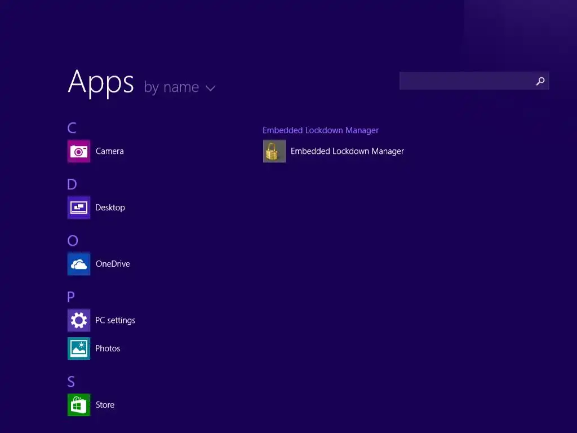Screen dimensions: 577x433
Task: Jump using the letter C header
Action: coord(72,128)
